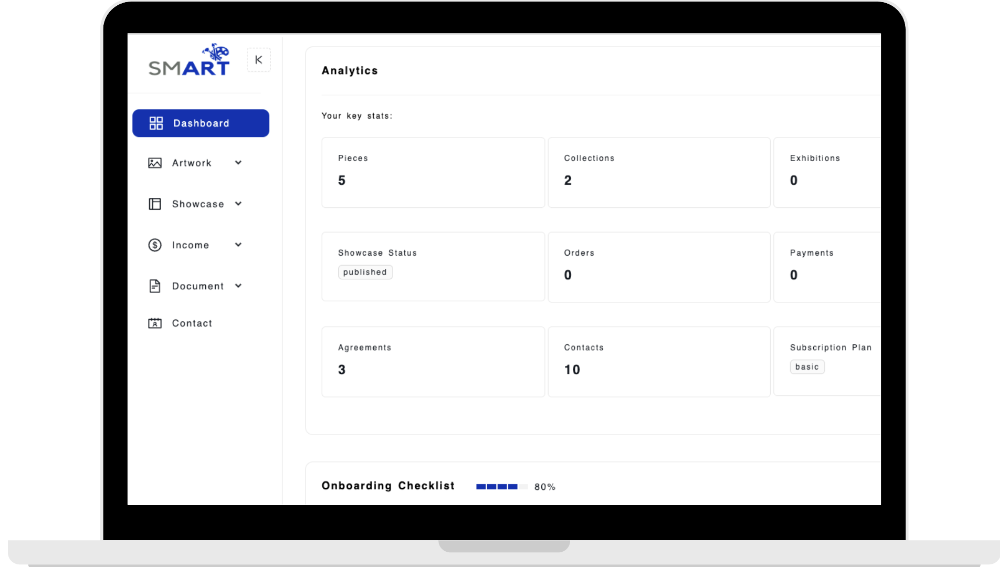
Task: Collapse sidebar with the arrow icon
Action: pos(258,60)
